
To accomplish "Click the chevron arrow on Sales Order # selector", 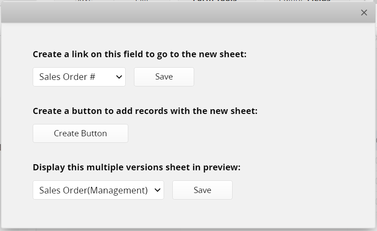I will pos(119,77).
